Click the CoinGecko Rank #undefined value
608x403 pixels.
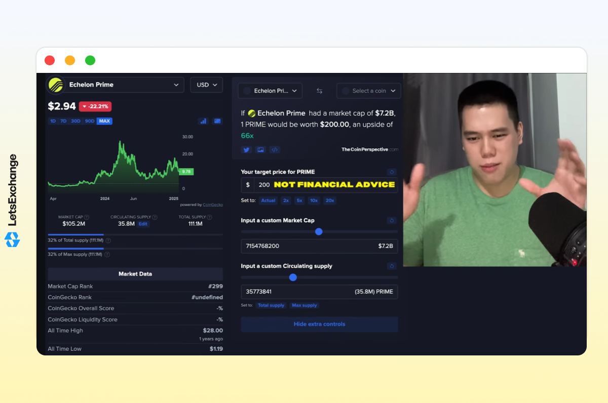[207, 297]
